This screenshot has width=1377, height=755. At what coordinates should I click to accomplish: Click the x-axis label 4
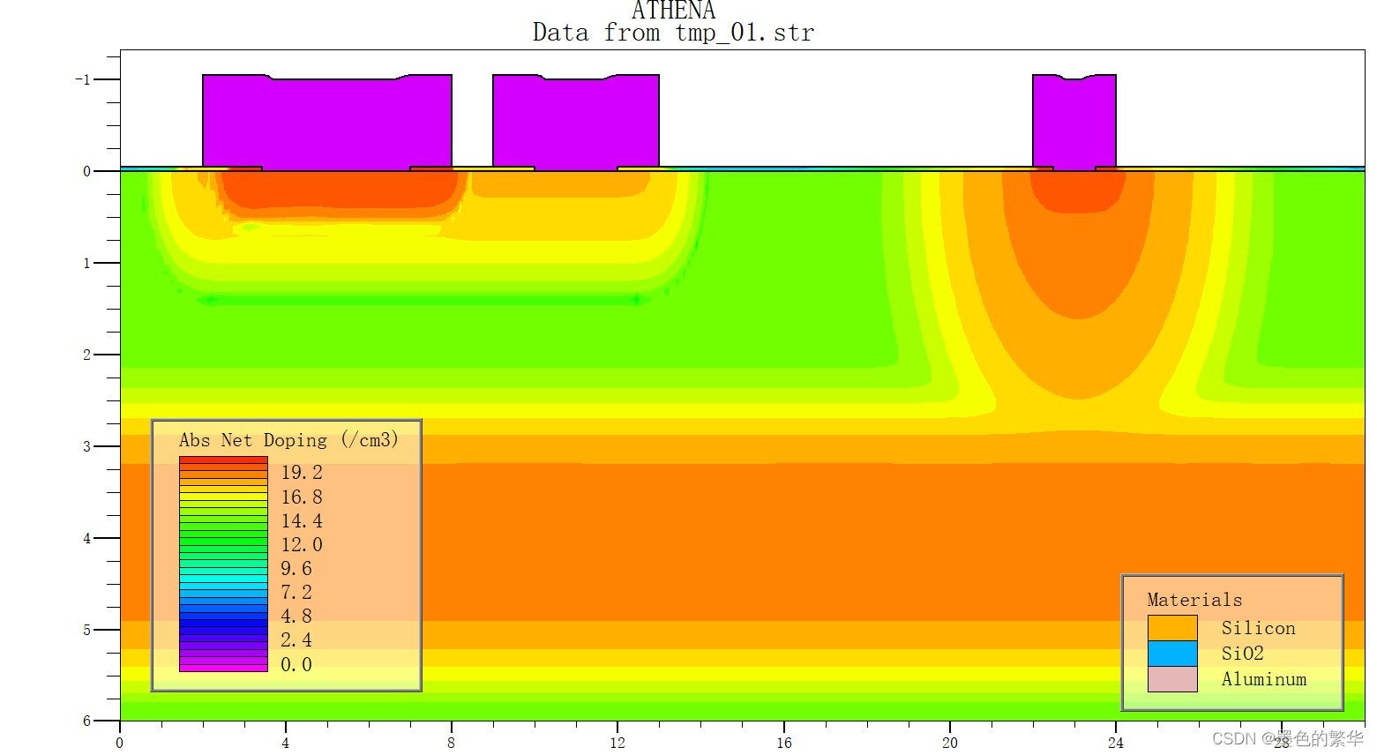click(286, 743)
